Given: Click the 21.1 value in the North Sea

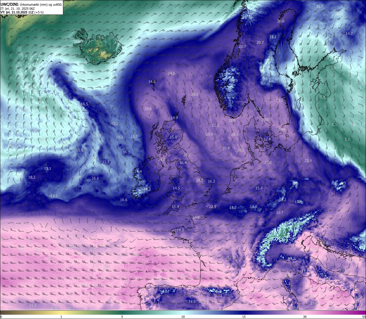Looking at the screenshot, I should coord(215,125).
